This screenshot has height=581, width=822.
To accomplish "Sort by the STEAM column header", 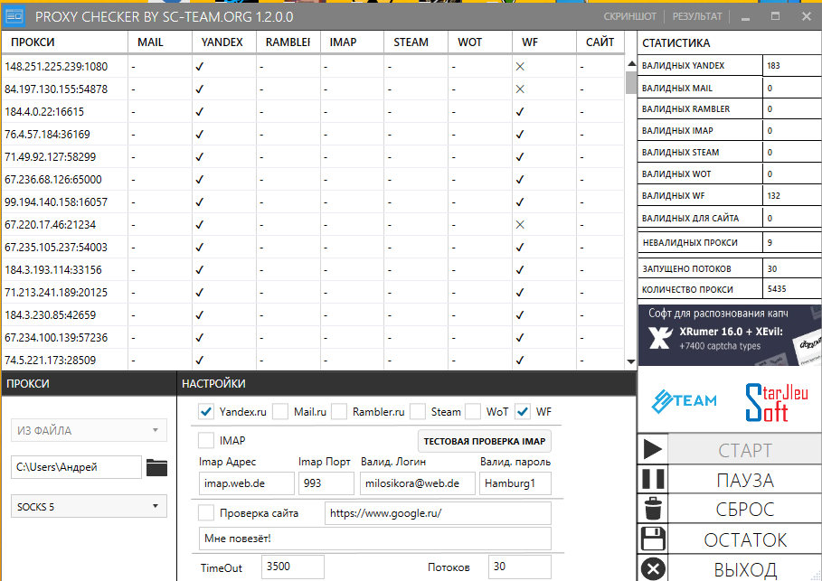I will coord(416,42).
